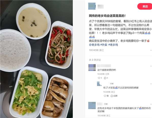The image size is (152, 118).
Task: Open avatar on the 米饭 comment
Action: pyautogui.click(x=92, y=106)
